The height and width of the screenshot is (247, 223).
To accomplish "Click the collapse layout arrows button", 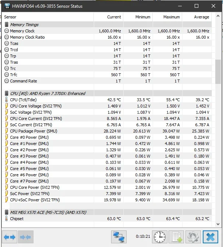I will (26, 237).
